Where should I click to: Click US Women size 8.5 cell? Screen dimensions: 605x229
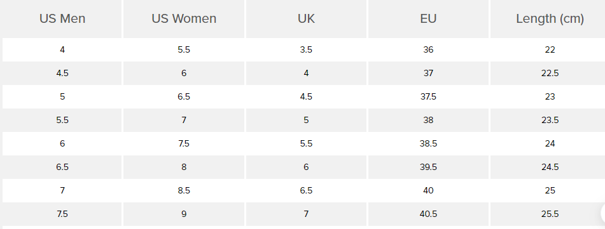point(184,190)
